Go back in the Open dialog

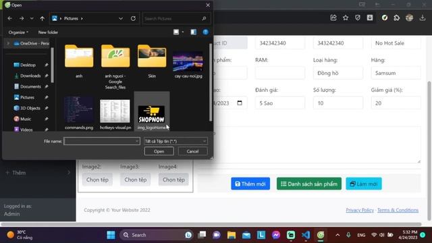tap(10, 18)
